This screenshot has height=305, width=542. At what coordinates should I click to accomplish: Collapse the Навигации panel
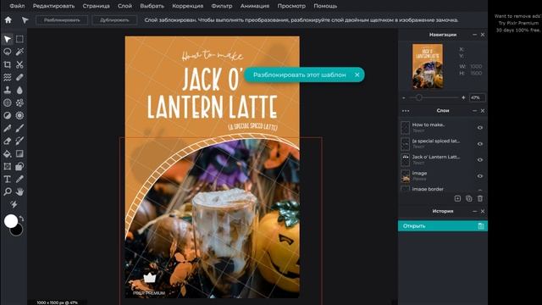pyautogui.click(x=474, y=35)
